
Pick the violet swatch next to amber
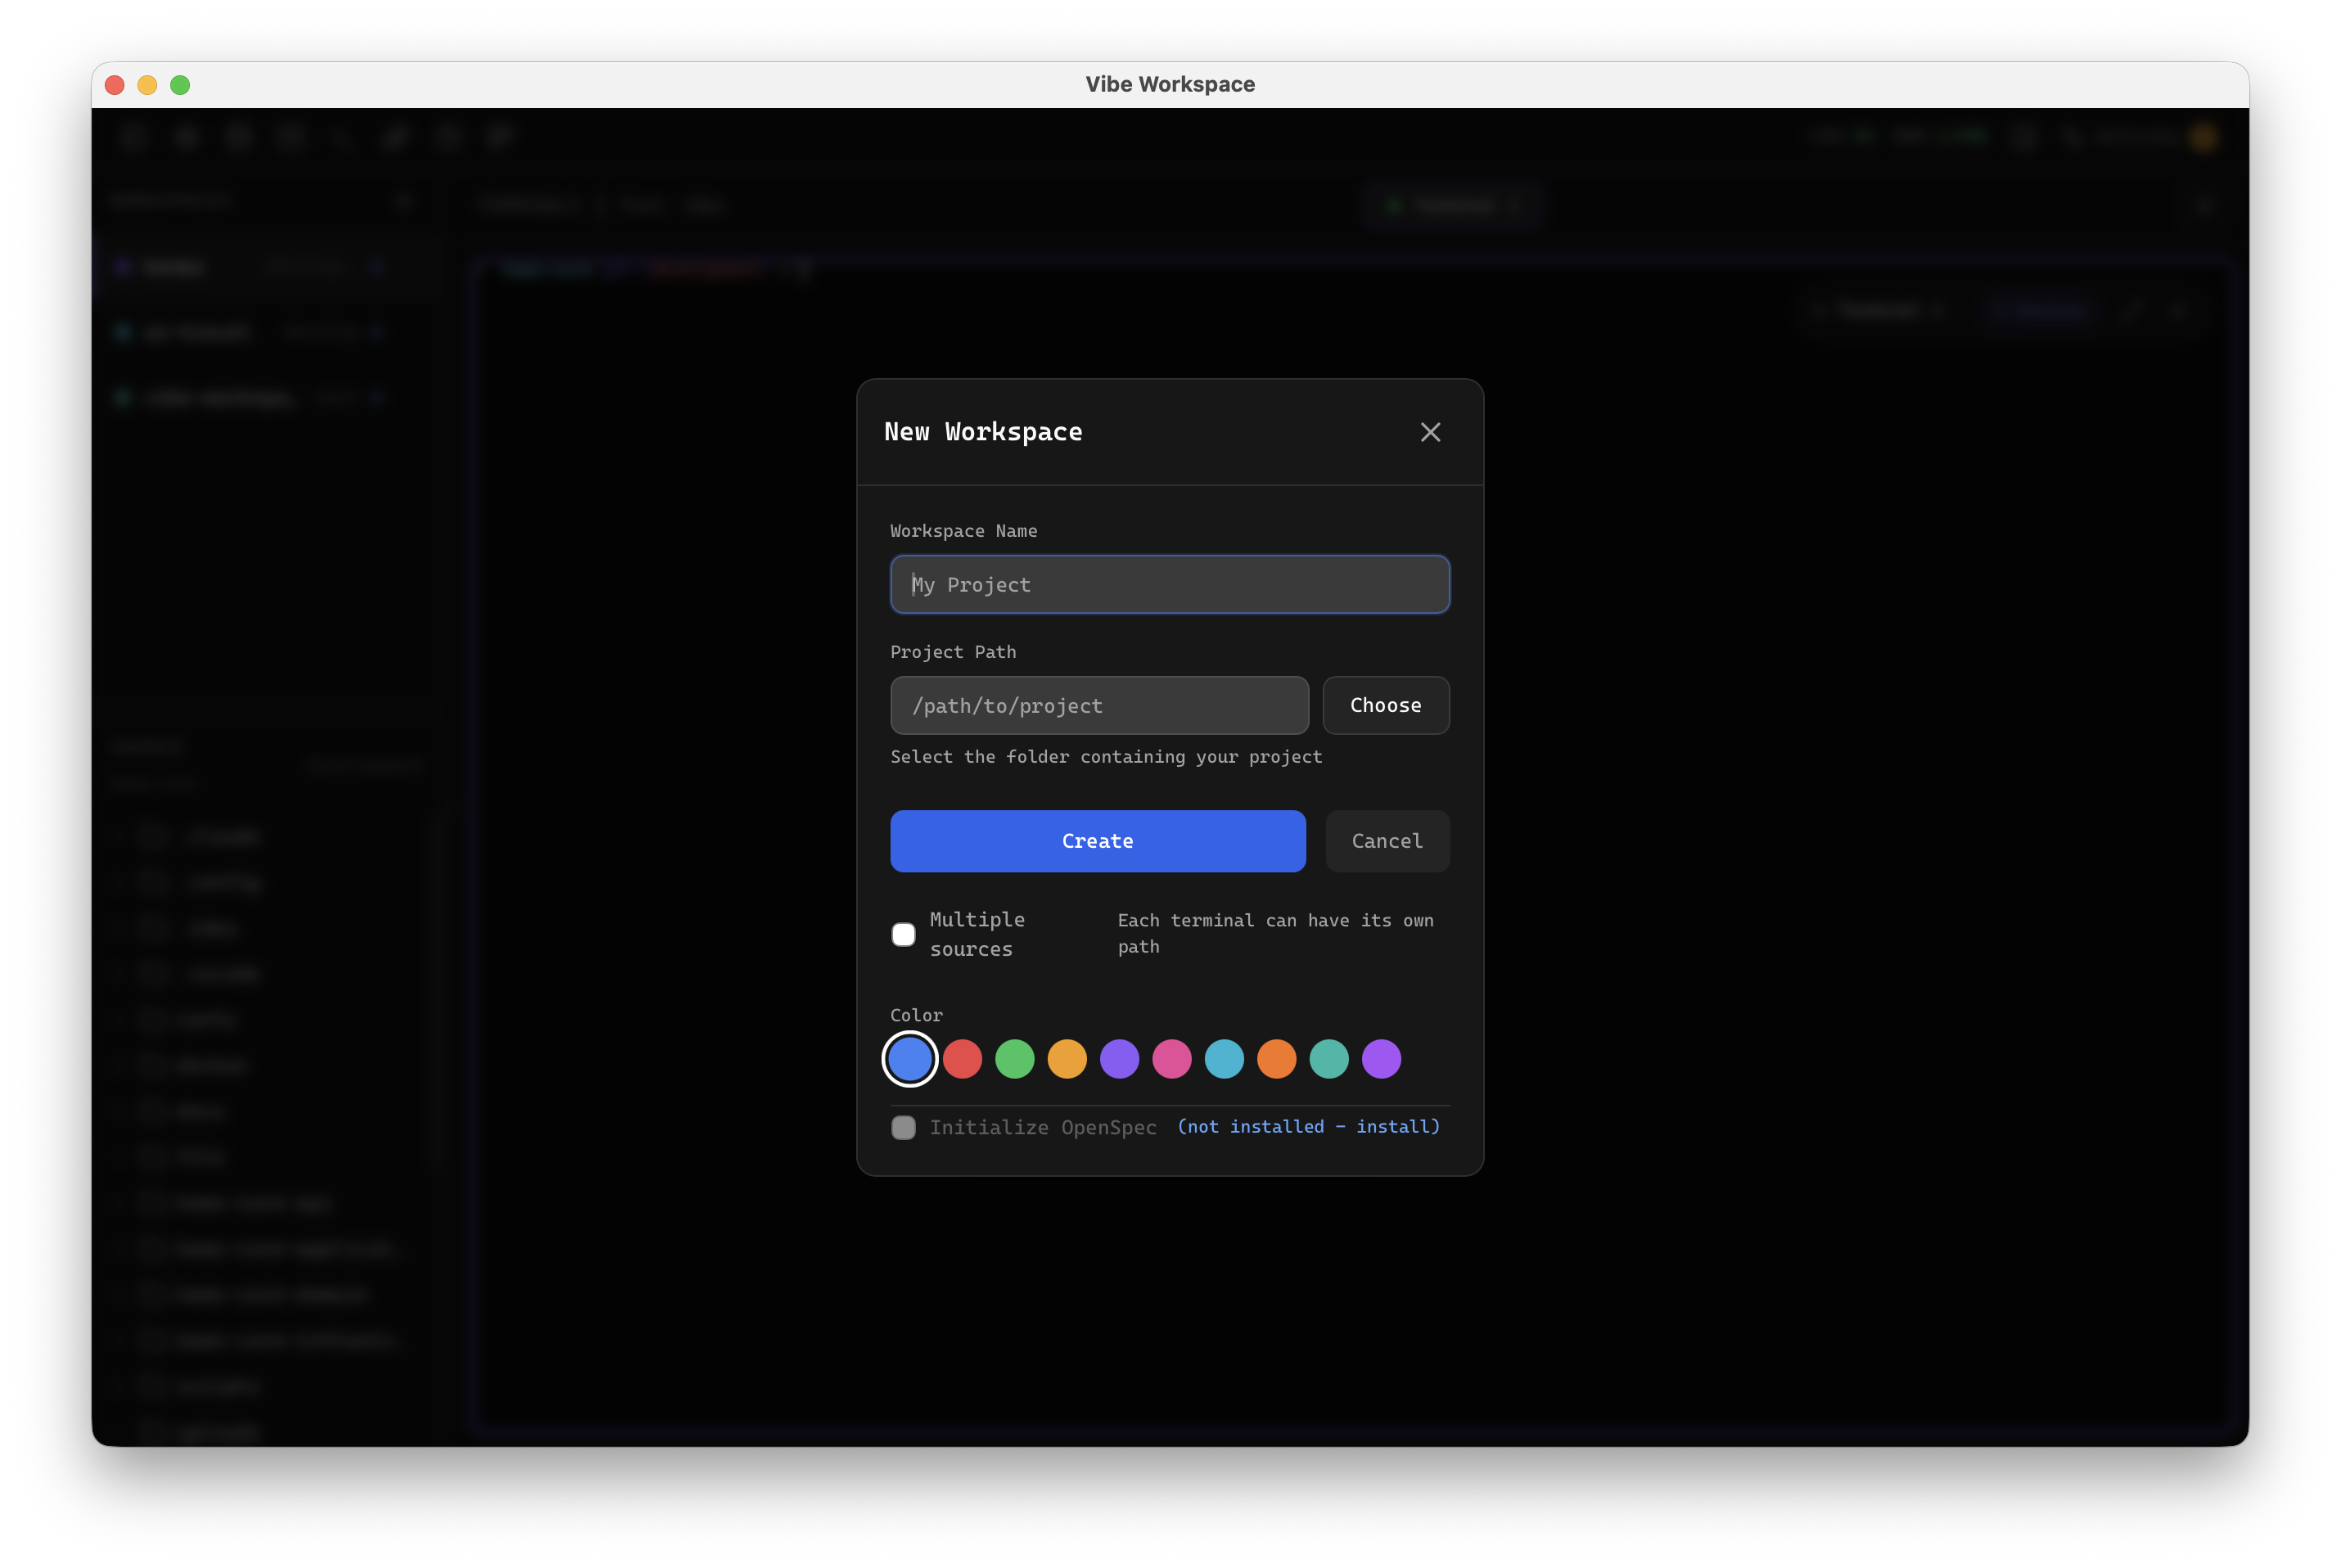coord(1119,1058)
